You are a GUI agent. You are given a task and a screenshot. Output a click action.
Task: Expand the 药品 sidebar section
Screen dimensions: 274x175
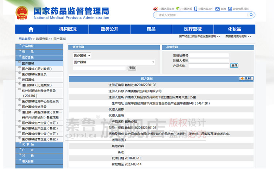pyautogui.click(x=39, y=52)
